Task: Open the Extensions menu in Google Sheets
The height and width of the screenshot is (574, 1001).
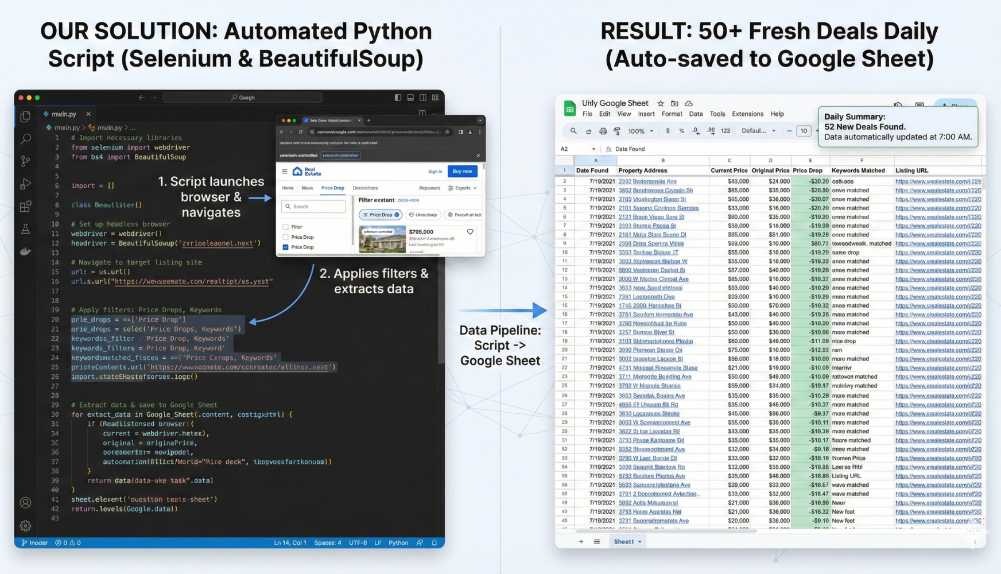Action: tap(747, 114)
